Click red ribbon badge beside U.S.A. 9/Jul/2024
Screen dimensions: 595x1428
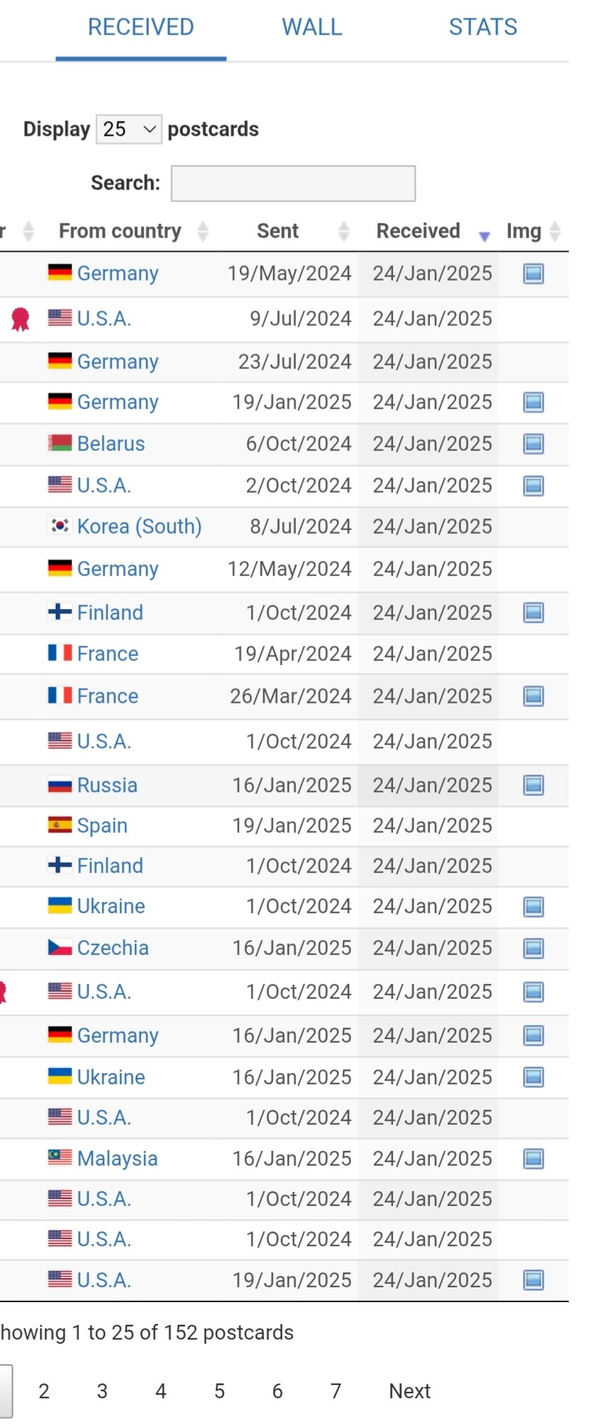[20, 319]
